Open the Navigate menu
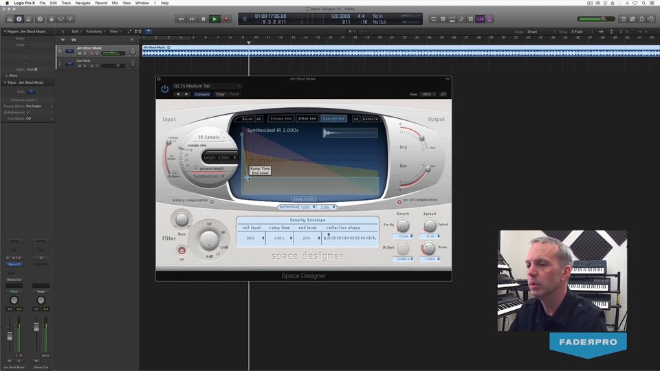The width and height of the screenshot is (660, 371). 83,3
